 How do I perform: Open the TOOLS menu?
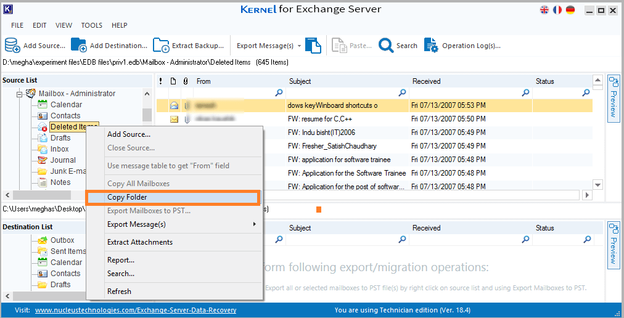click(x=91, y=25)
